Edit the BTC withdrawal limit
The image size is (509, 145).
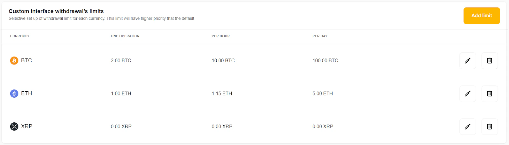pyautogui.click(x=467, y=61)
